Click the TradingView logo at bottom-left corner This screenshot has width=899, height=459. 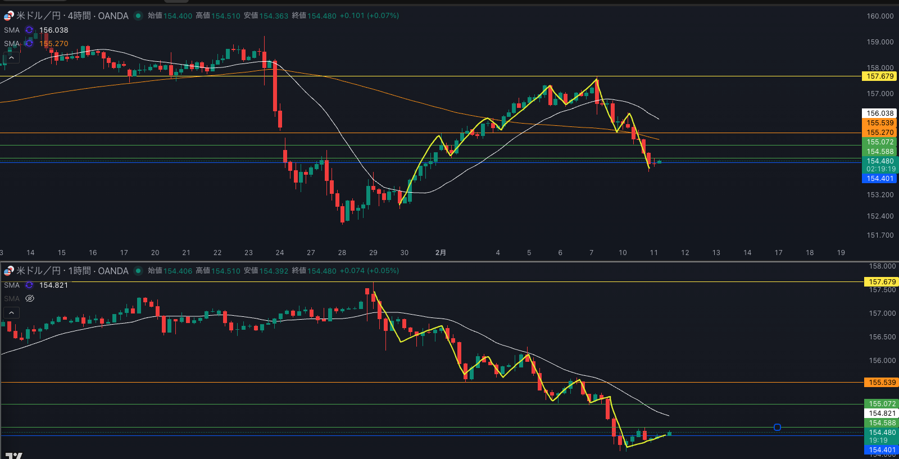coord(13,456)
